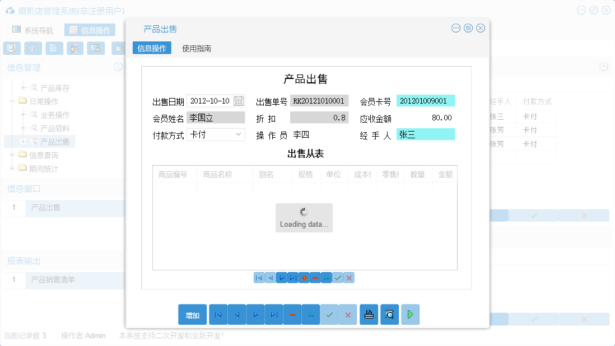Collapse the 信息管理 panel with its chevron

tap(118, 67)
